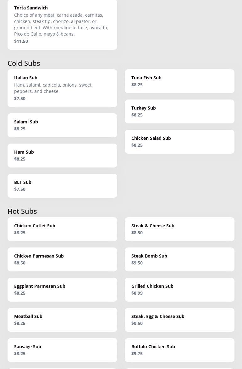Pick the Chicken Salad Sub
Image resolution: width=242 pixels, height=369 pixels.
(179, 141)
